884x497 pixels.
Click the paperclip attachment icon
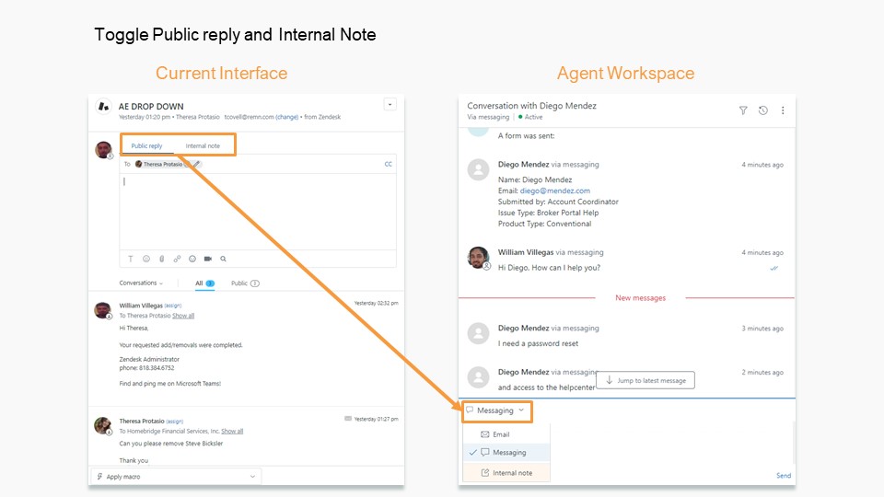162,259
